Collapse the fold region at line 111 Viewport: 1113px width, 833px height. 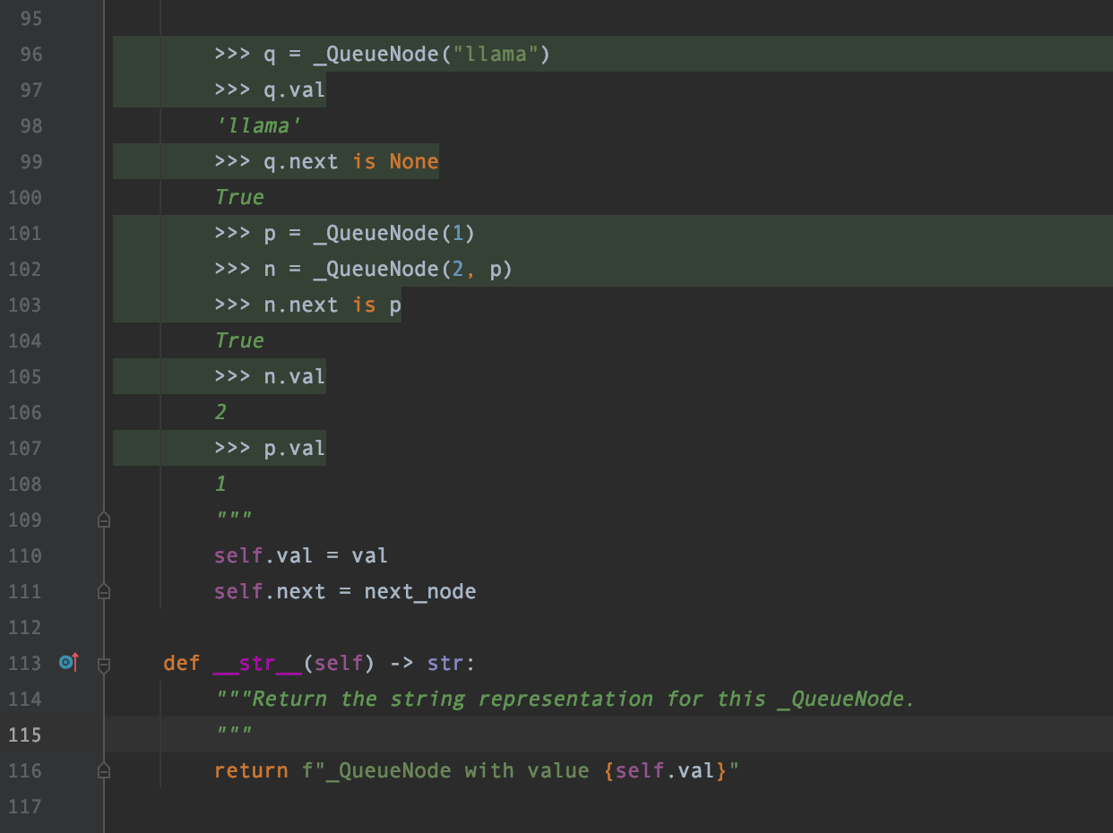click(x=103, y=590)
